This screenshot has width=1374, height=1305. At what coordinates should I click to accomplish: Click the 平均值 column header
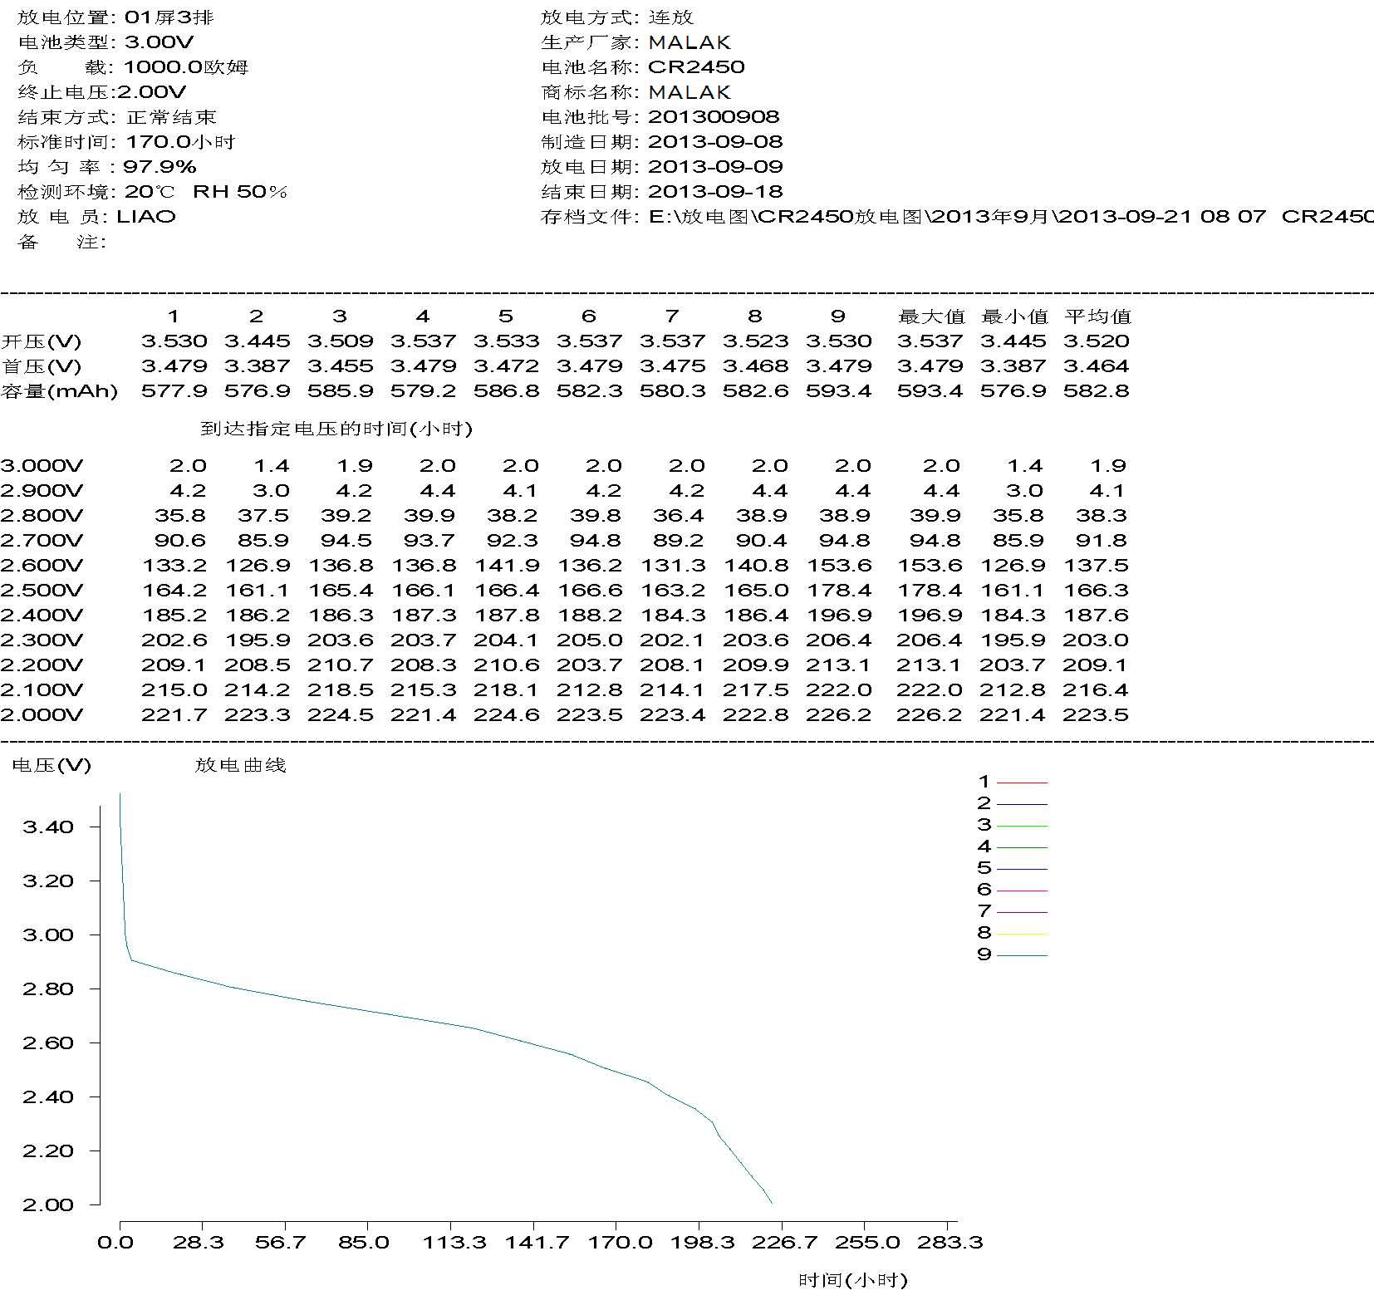(x=1097, y=316)
